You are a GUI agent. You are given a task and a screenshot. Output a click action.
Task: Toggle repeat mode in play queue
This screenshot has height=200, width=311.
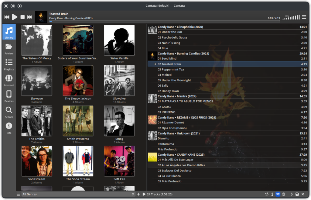267,194
